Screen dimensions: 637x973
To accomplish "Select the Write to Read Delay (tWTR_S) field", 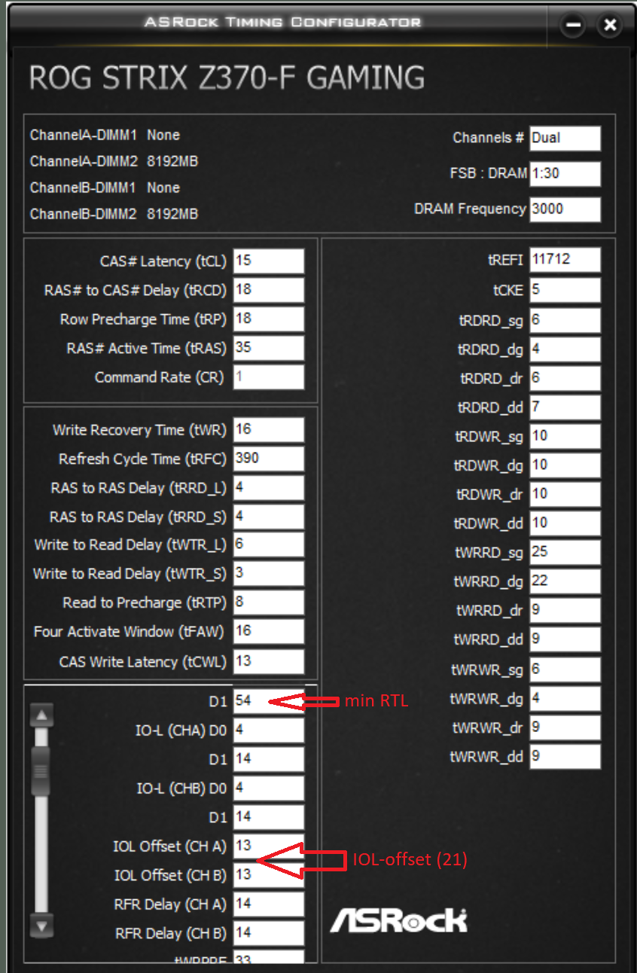I will [269, 574].
